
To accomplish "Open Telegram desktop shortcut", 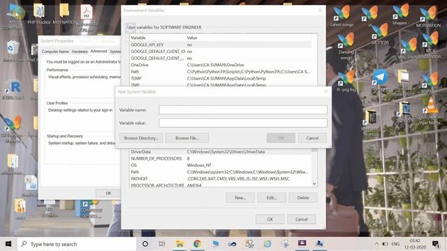I will point(380,79).
